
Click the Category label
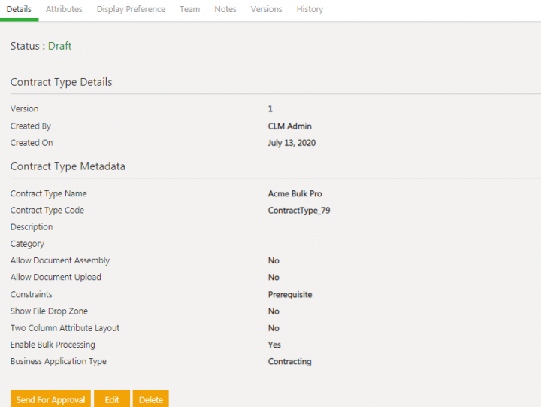tap(27, 244)
